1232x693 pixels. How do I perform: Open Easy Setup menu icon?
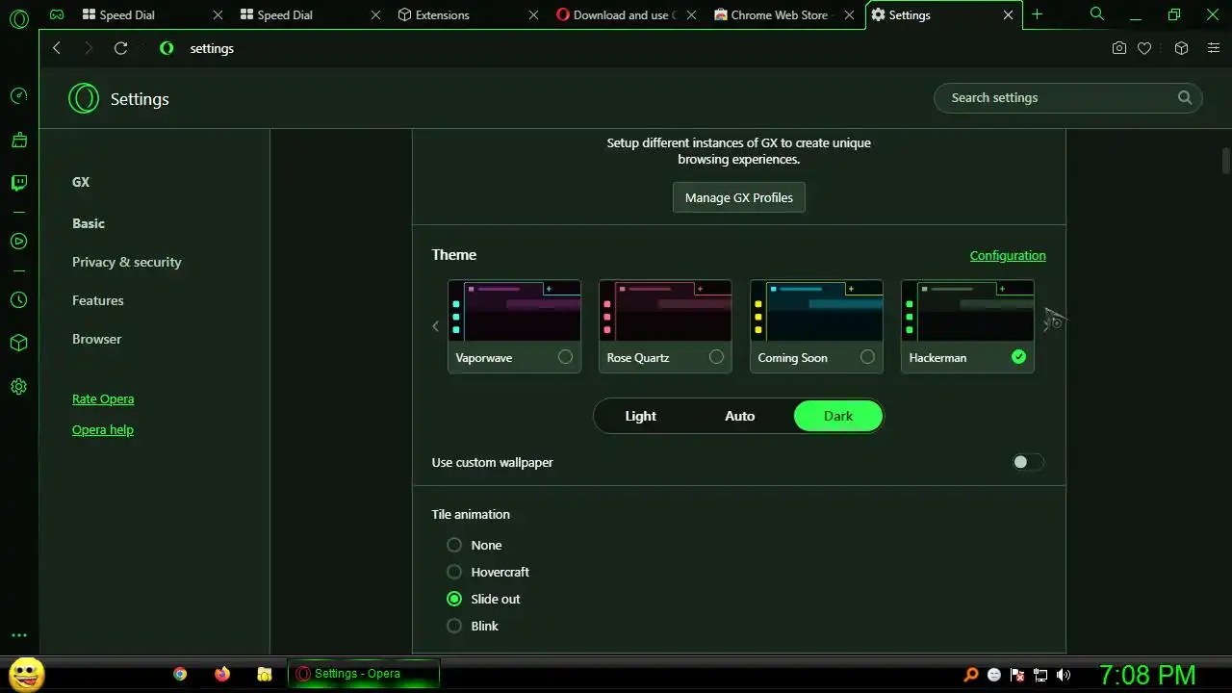[x=1214, y=48]
